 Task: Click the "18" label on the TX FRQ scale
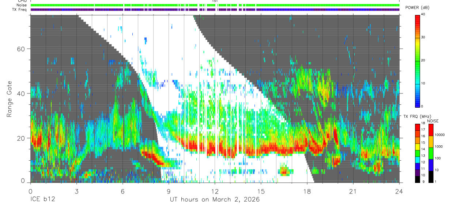[x=423, y=123]
